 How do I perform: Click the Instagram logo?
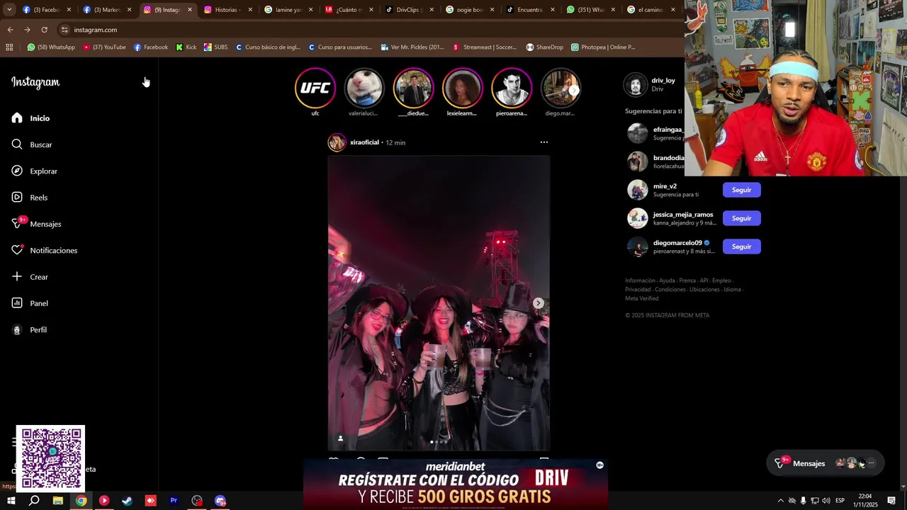pos(35,82)
